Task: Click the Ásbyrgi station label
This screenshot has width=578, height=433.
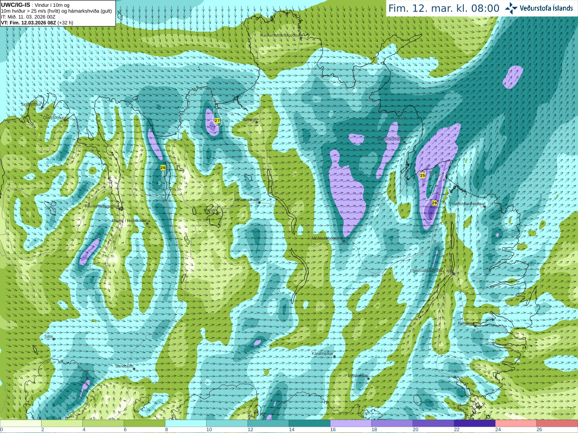Action: point(249,119)
